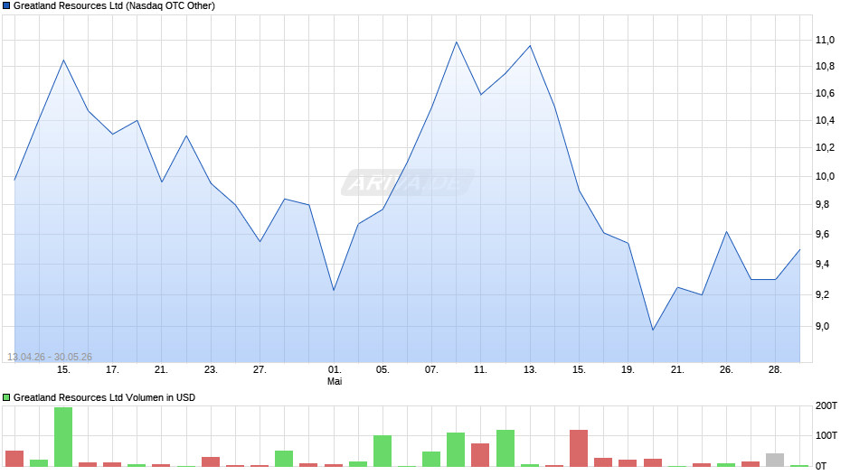Click the '11,0' price axis label
Viewport: 850px width, 475px height.
[x=825, y=40]
